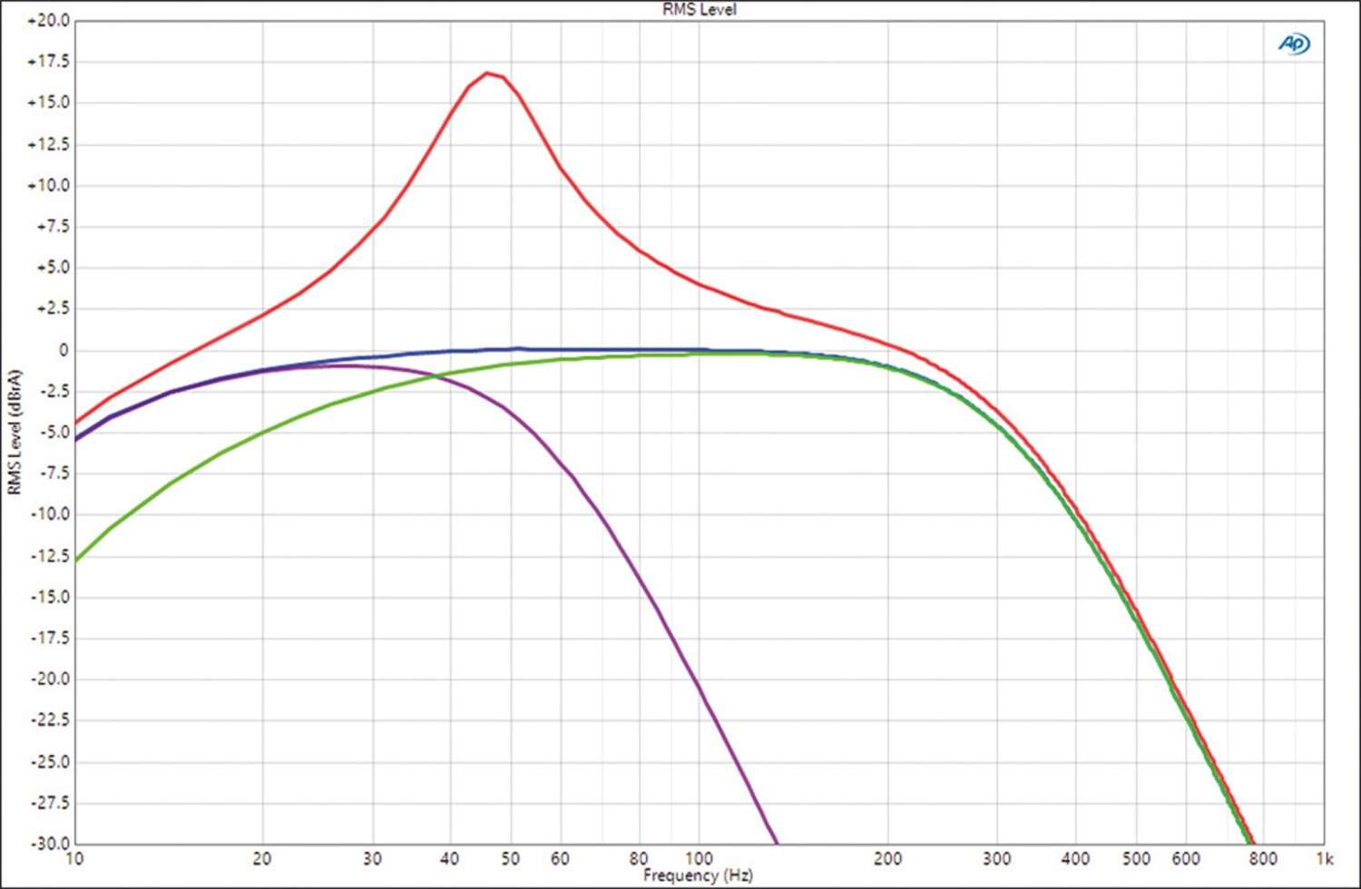Viewport: 1361px width, 889px height.
Task: Click the '500' frequency axis label
Action: [1136, 858]
